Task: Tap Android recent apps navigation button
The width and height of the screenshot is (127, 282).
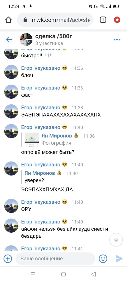Action: pos(33,274)
